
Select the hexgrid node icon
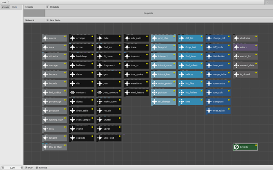point(154,47)
